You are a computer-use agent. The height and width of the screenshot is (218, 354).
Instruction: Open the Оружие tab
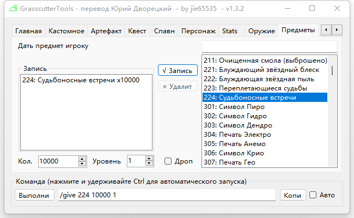(261, 31)
